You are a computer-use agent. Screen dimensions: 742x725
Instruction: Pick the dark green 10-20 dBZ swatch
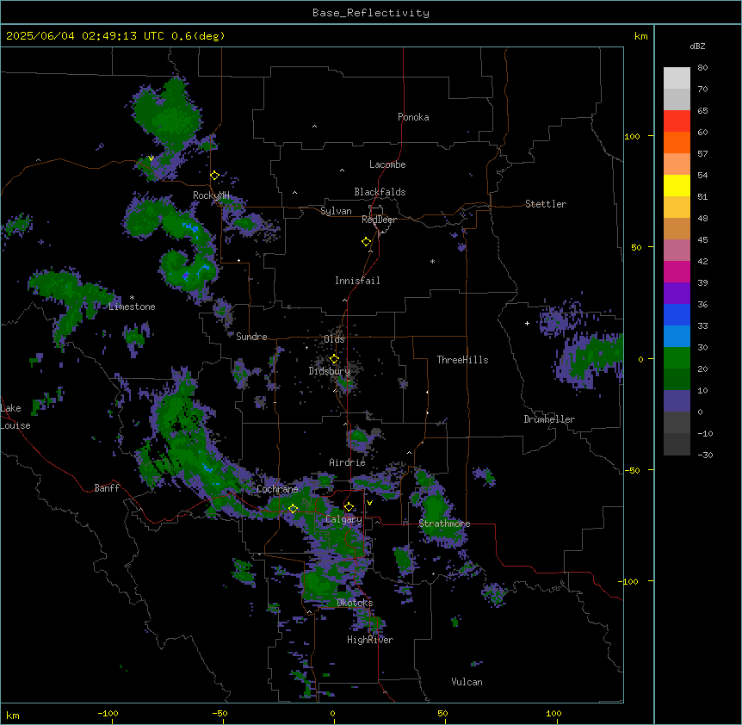click(x=677, y=380)
